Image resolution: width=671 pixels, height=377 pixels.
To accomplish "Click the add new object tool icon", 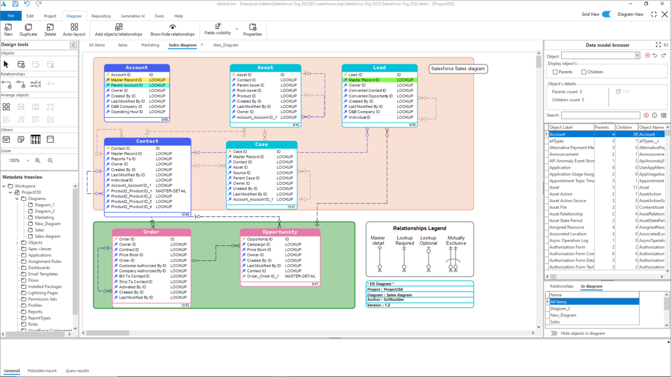I will coord(21,64).
